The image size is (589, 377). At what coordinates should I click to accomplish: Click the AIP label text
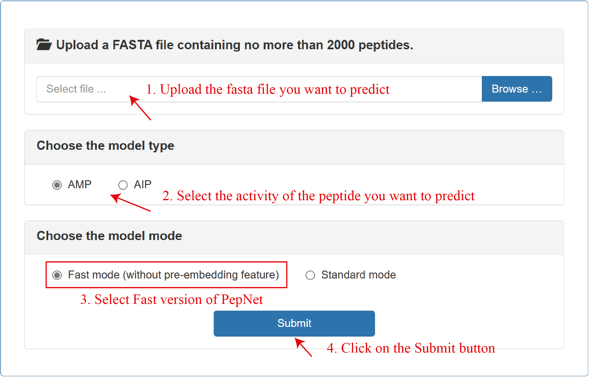pyautogui.click(x=142, y=185)
